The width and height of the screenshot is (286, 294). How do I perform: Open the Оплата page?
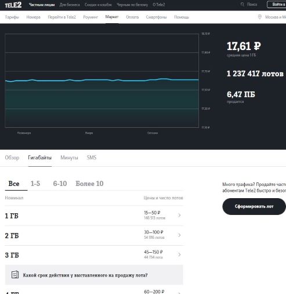coord(132,17)
